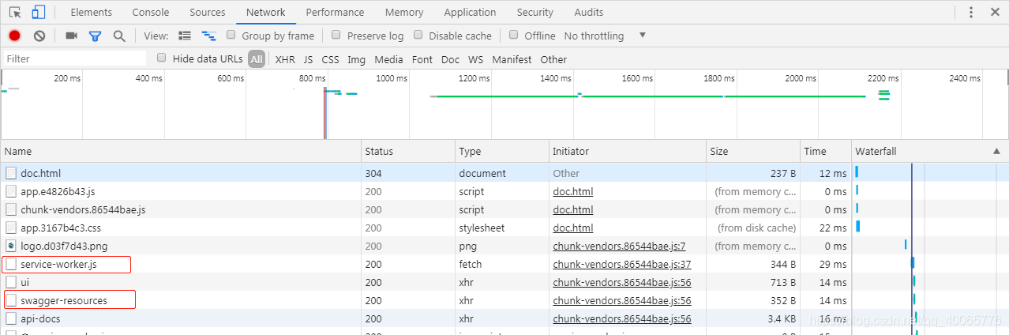Tick the Hide data URLs checkbox
The height and width of the screenshot is (335, 1009).
tap(162, 58)
